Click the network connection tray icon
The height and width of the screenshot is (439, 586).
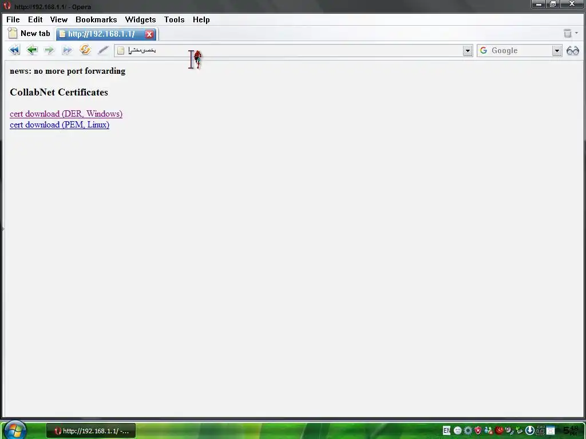coord(540,430)
